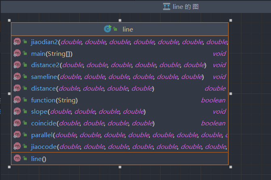271x180 pixels.
Task: Click the method icon of coincide
Action: pyautogui.click(x=17, y=123)
